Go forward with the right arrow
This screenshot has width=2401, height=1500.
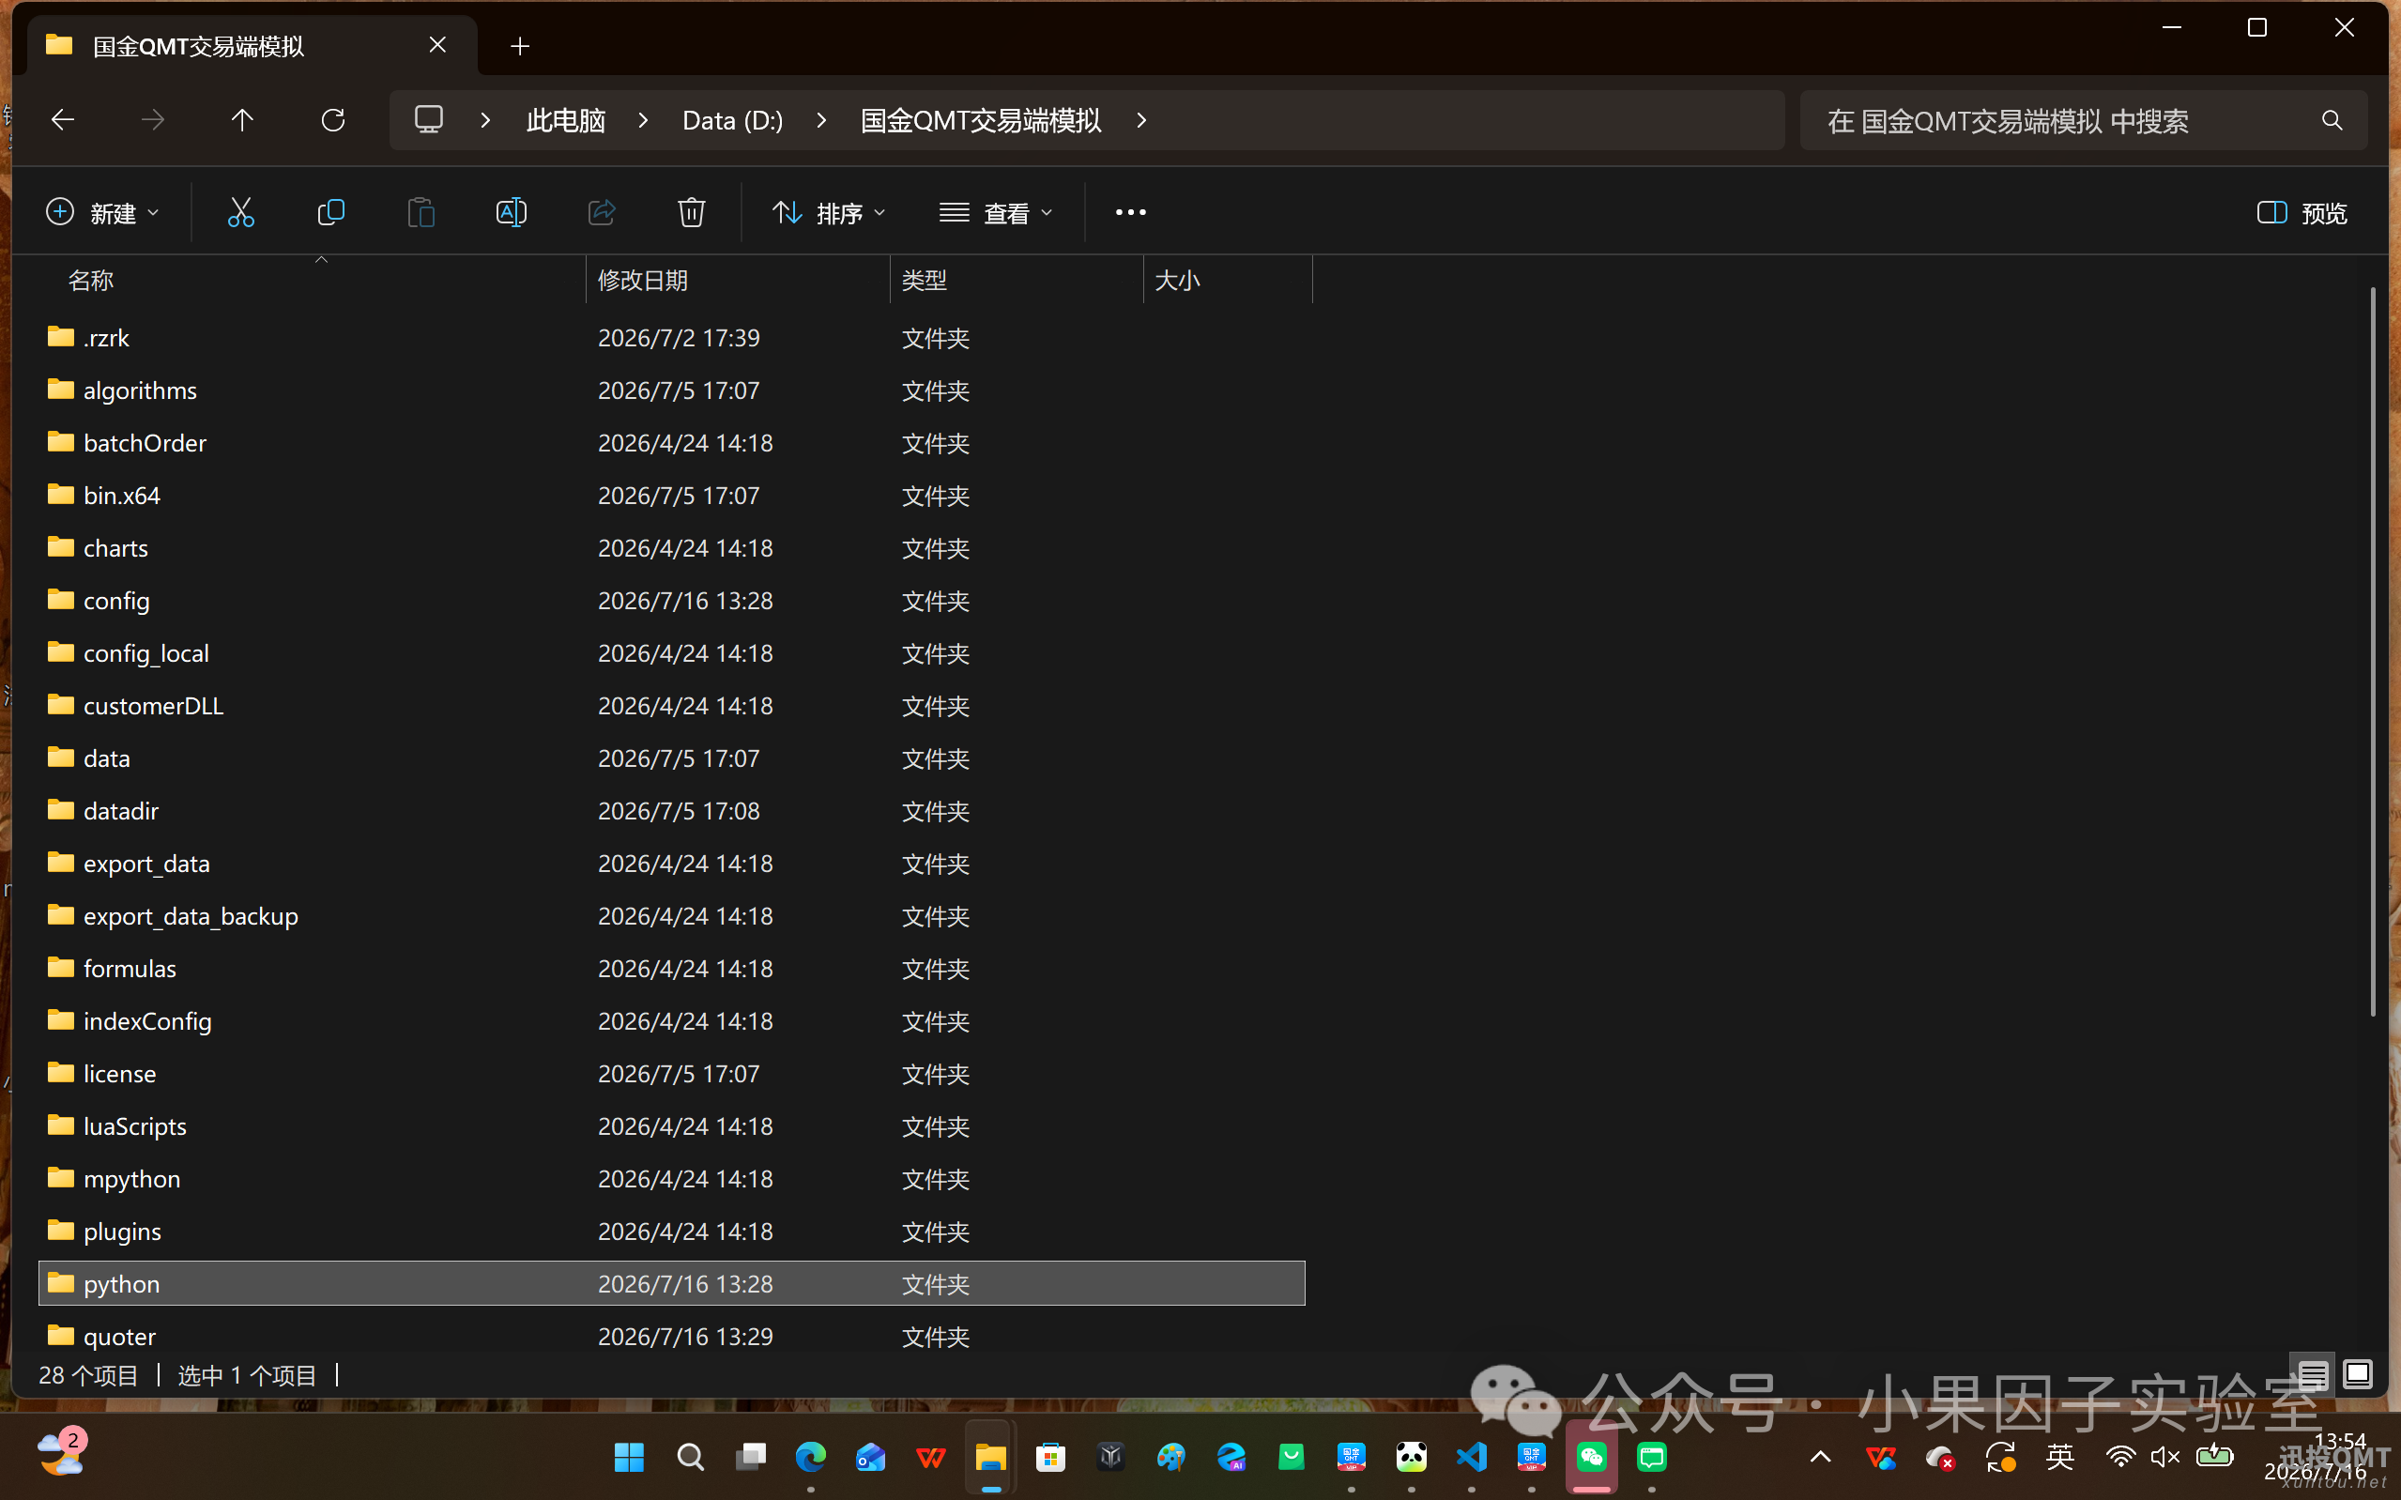coord(153,120)
